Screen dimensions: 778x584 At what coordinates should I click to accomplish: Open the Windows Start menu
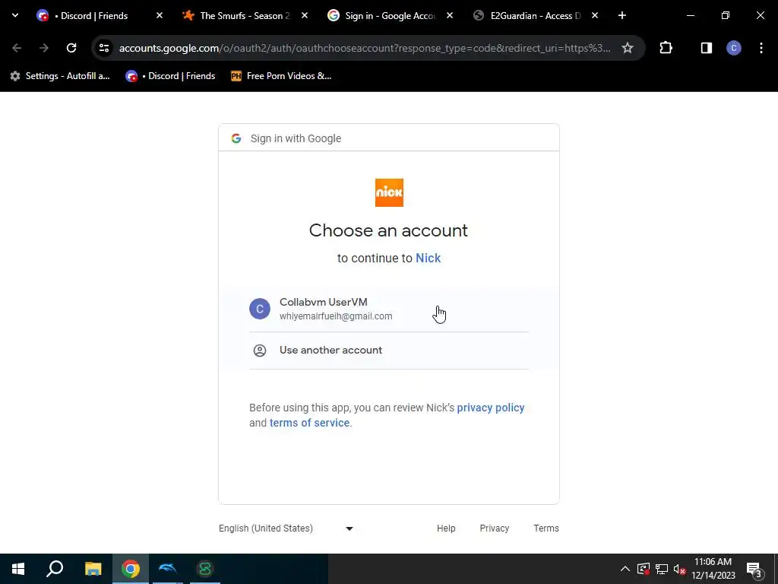point(18,569)
